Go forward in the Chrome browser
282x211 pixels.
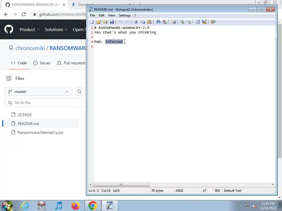(x=15, y=14)
